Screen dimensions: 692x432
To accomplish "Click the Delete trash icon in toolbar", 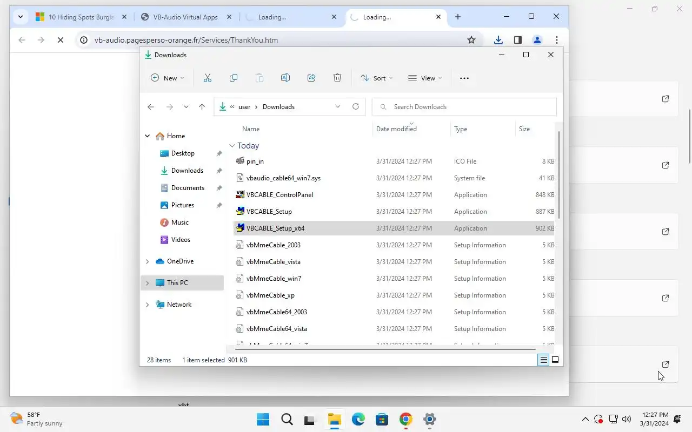I will (337, 78).
